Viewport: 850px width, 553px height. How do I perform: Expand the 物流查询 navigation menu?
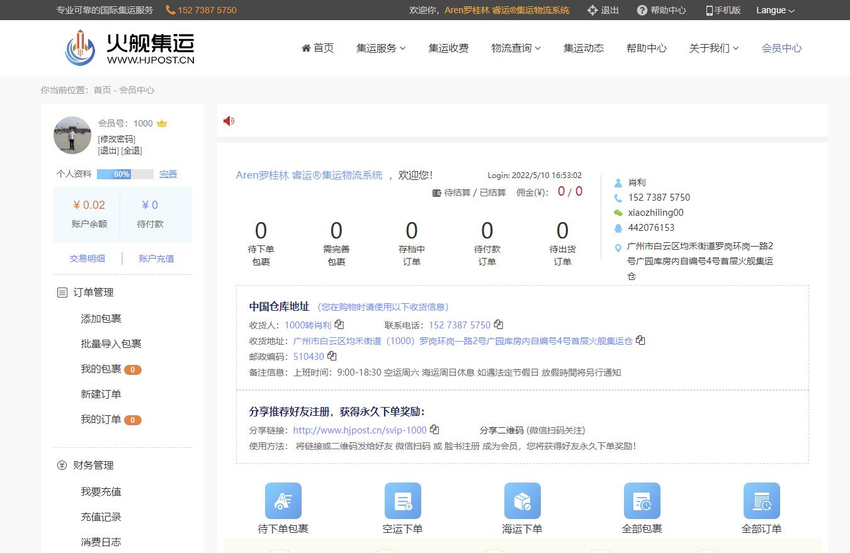tap(516, 48)
